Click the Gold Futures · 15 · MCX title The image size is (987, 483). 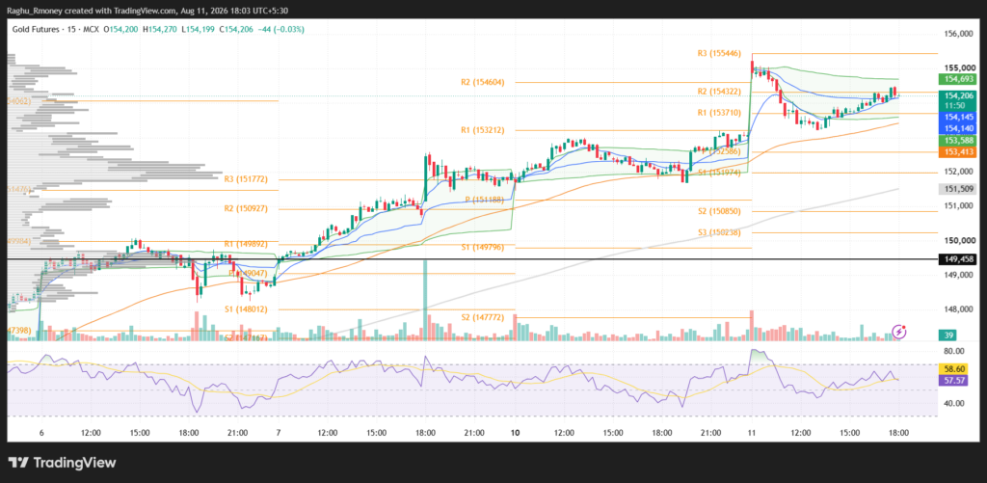pyautogui.click(x=56, y=29)
